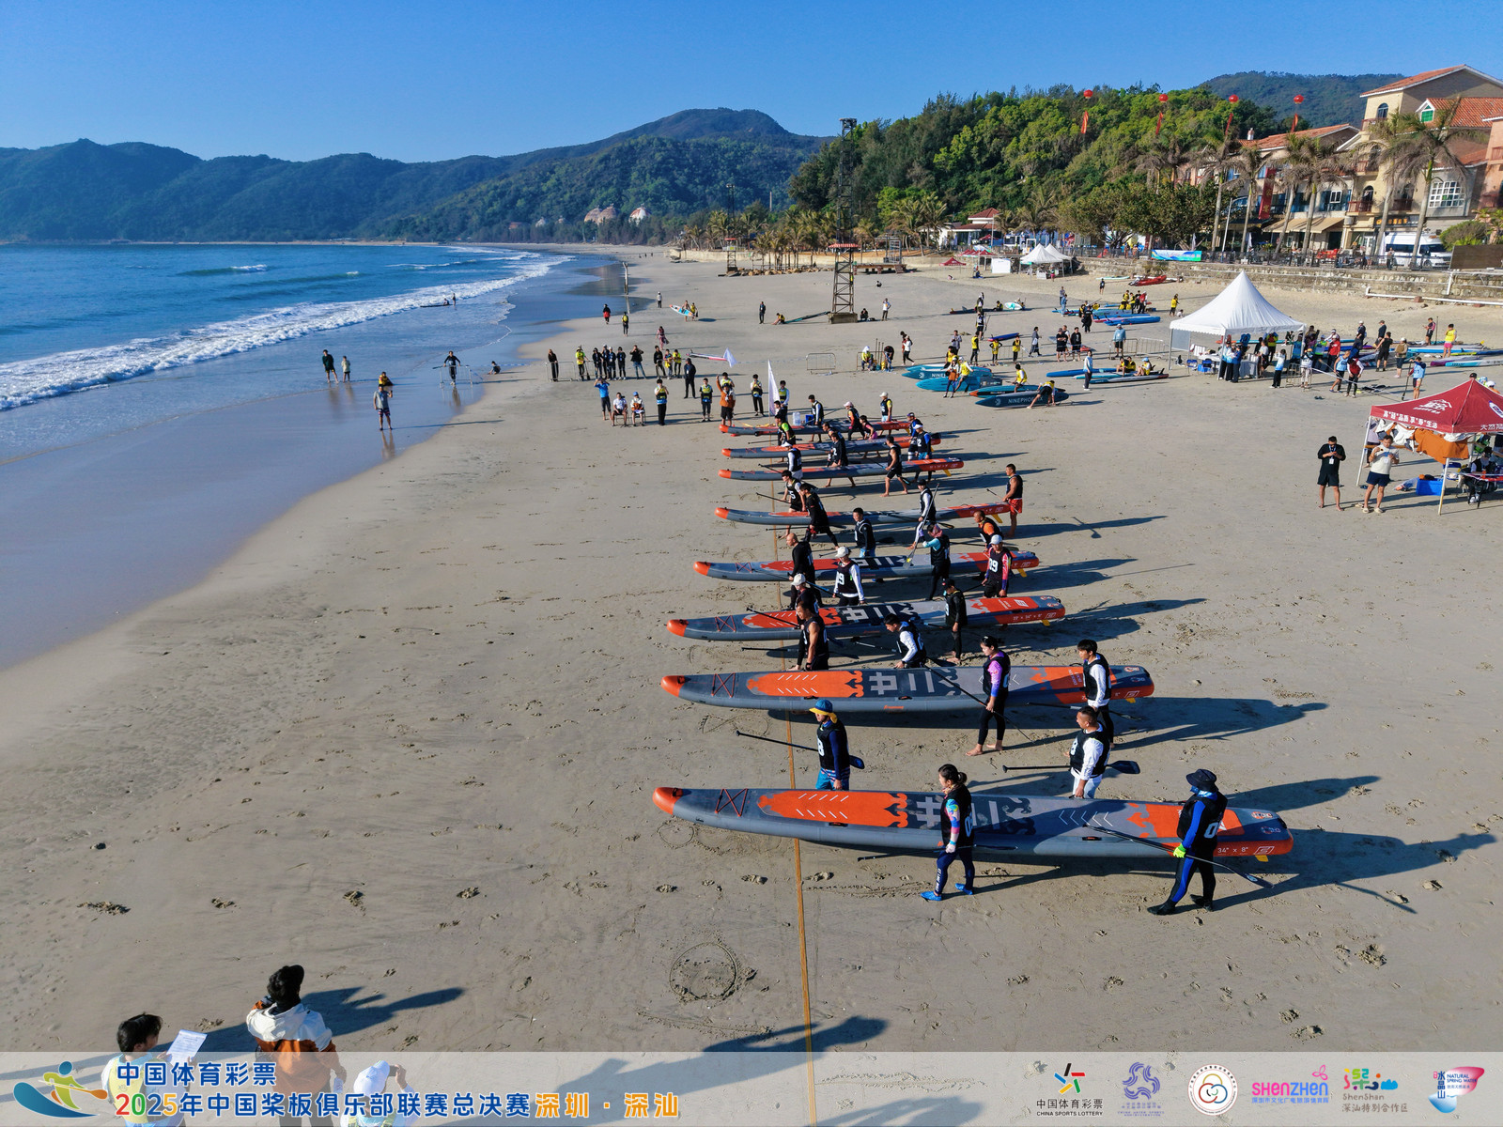Click the white van parked by road

pyautogui.click(x=1418, y=250)
